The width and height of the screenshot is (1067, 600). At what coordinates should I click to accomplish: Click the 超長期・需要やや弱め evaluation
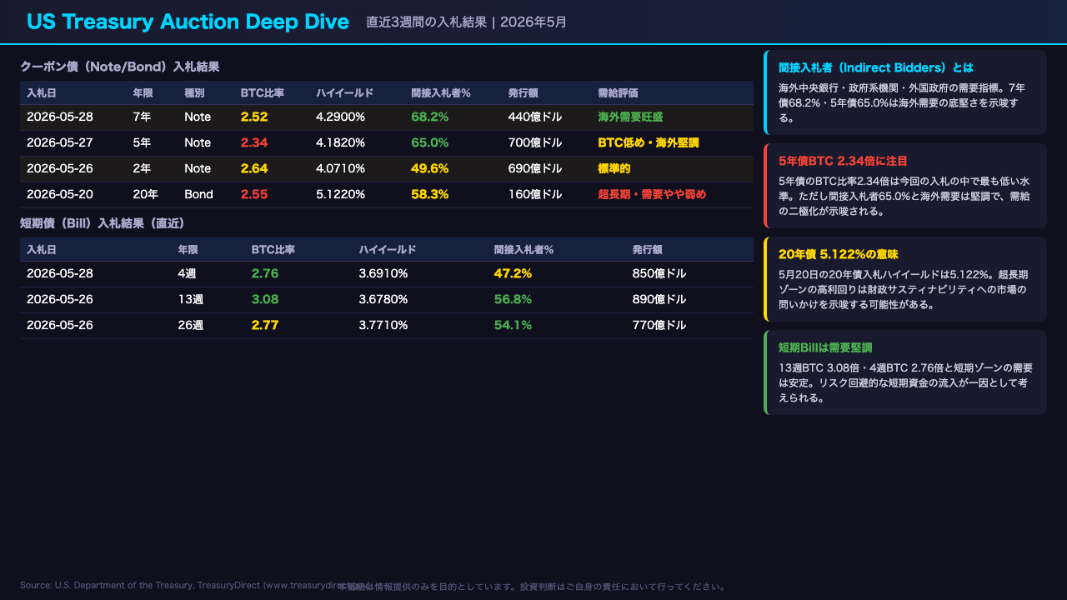(652, 194)
